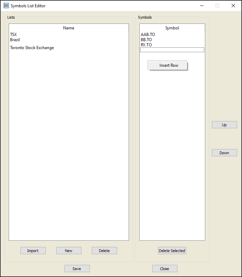Save the symbols lists
The width and height of the screenshot is (242, 277).
pyautogui.click(x=77, y=269)
